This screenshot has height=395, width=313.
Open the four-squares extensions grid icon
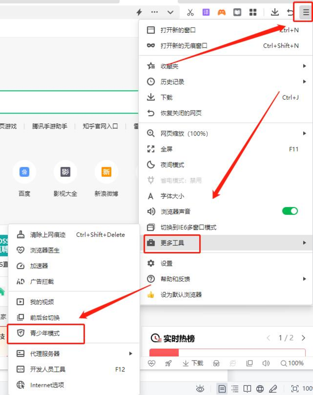[253, 12]
